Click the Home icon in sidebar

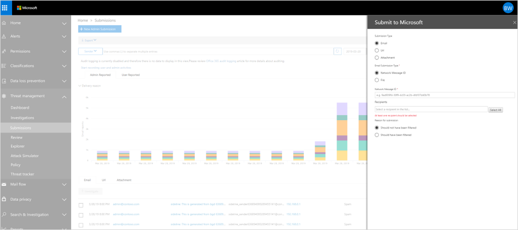coord(4,23)
